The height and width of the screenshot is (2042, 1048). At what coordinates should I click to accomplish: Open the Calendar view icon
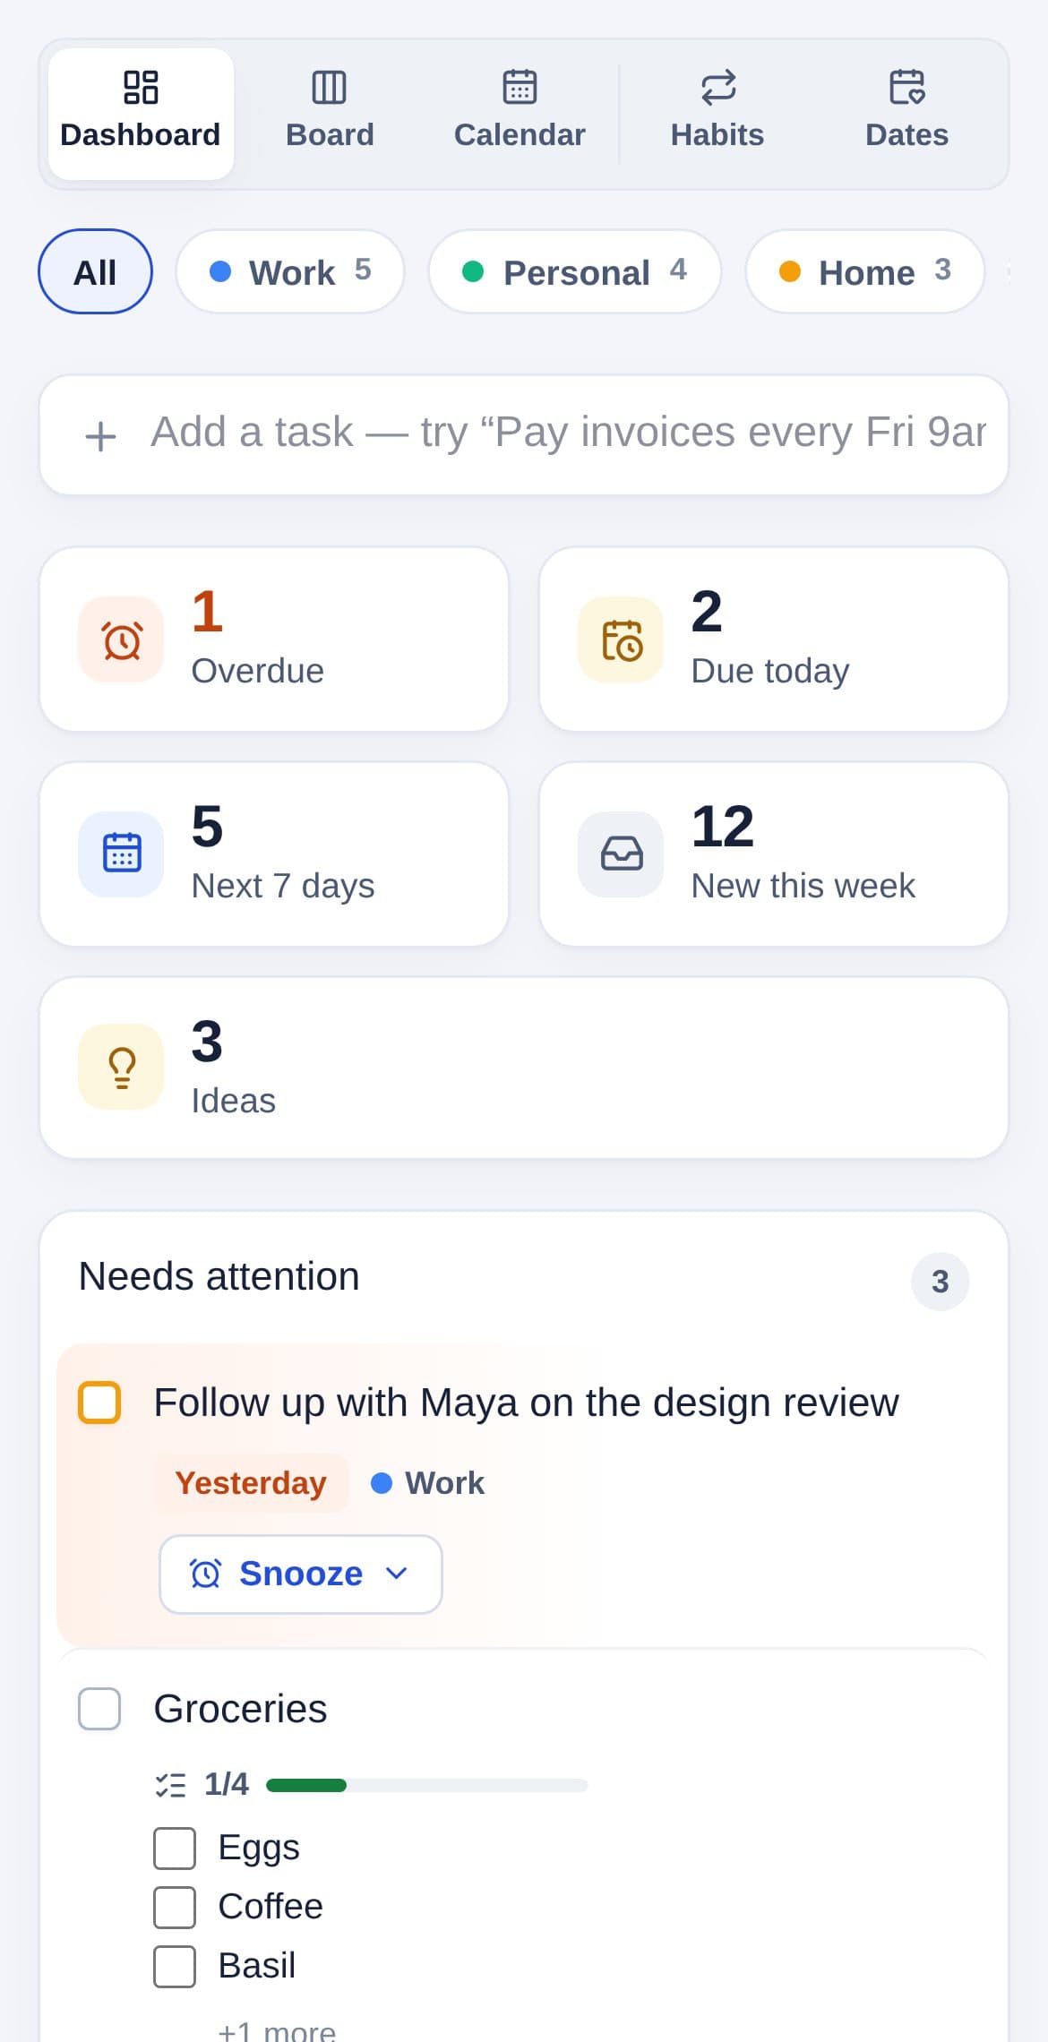(x=520, y=88)
